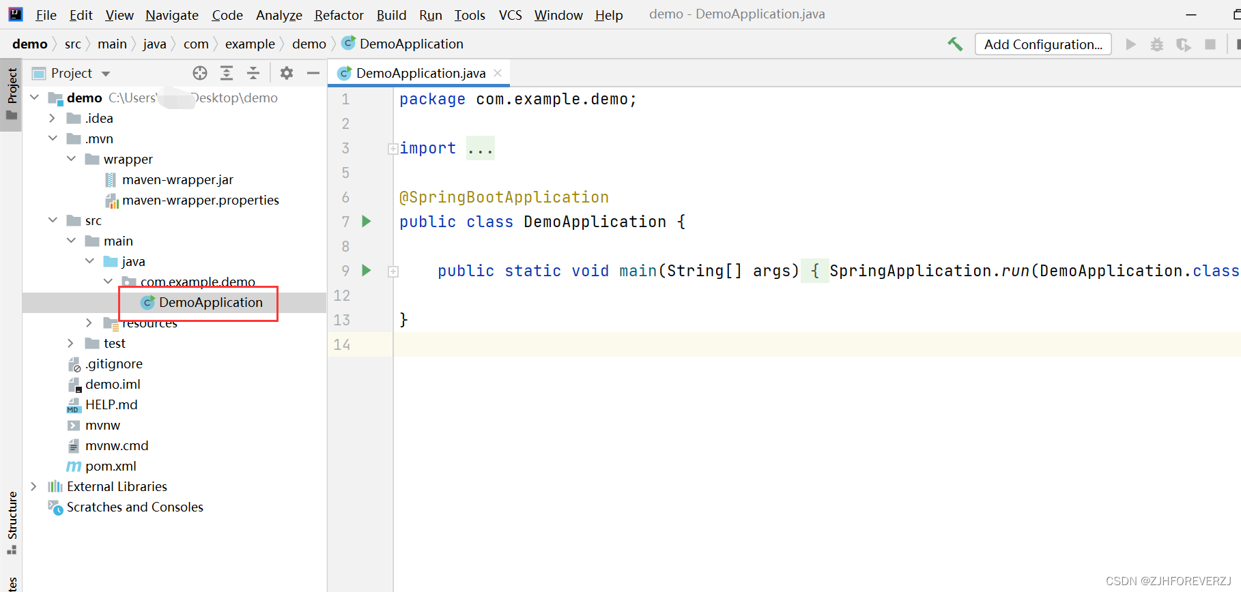
Task: Click Select Opened File crosshair icon
Action: click(x=200, y=73)
